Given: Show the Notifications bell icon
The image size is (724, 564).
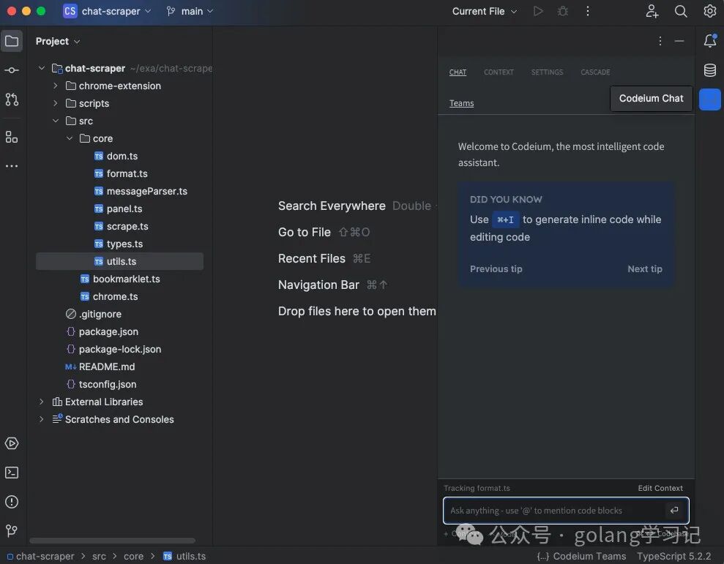Looking at the screenshot, I should tap(709, 41).
